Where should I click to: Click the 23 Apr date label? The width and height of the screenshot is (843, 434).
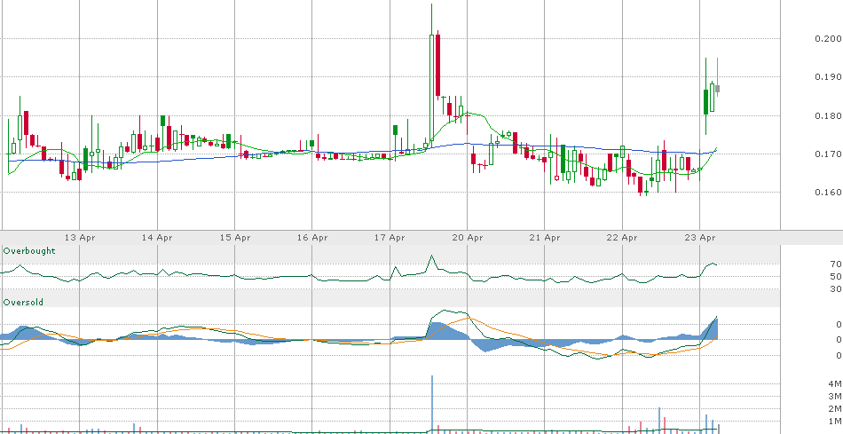700,237
